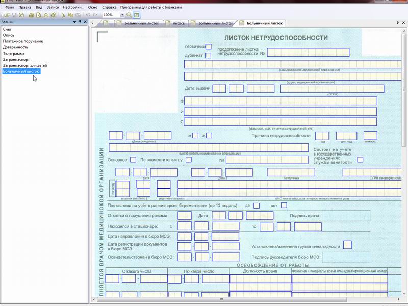
Task: Select Опись in the Бланки list
Action: click(9, 35)
